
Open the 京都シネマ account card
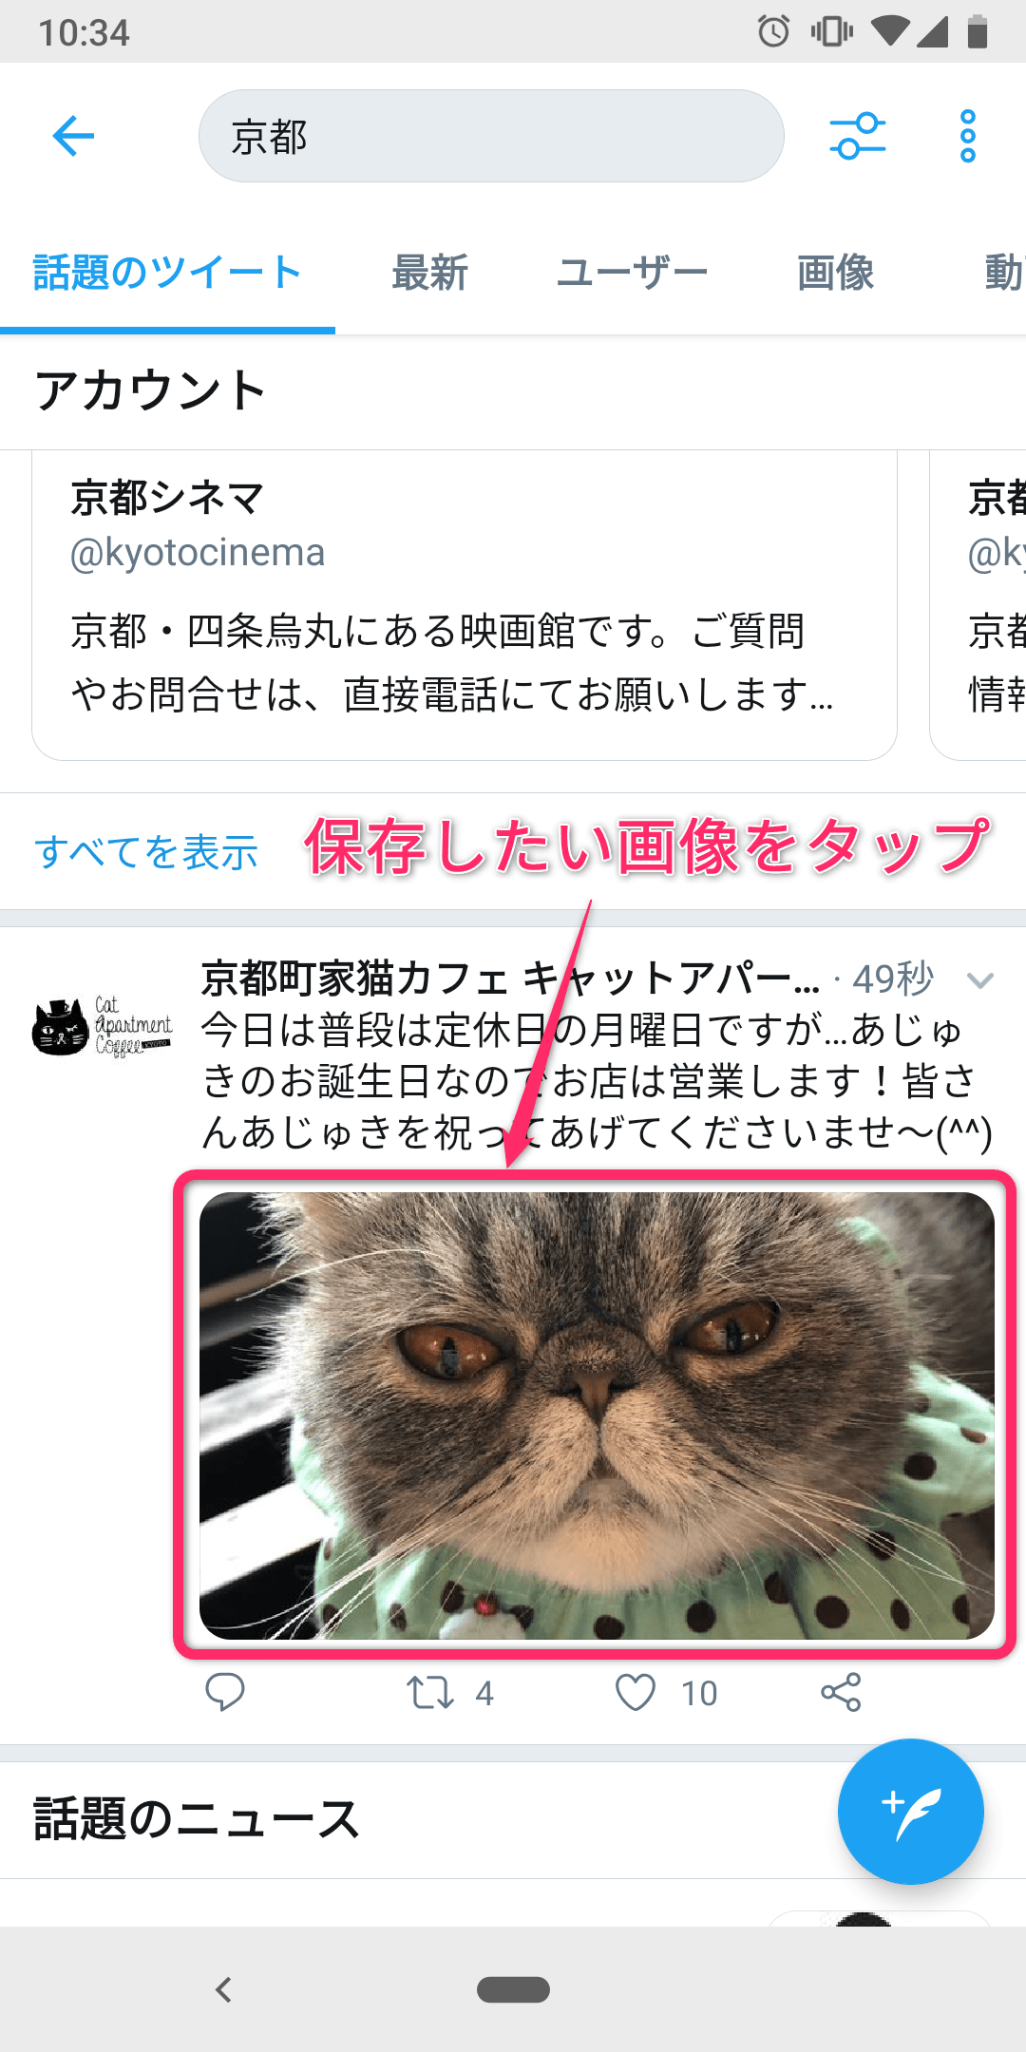tap(465, 605)
